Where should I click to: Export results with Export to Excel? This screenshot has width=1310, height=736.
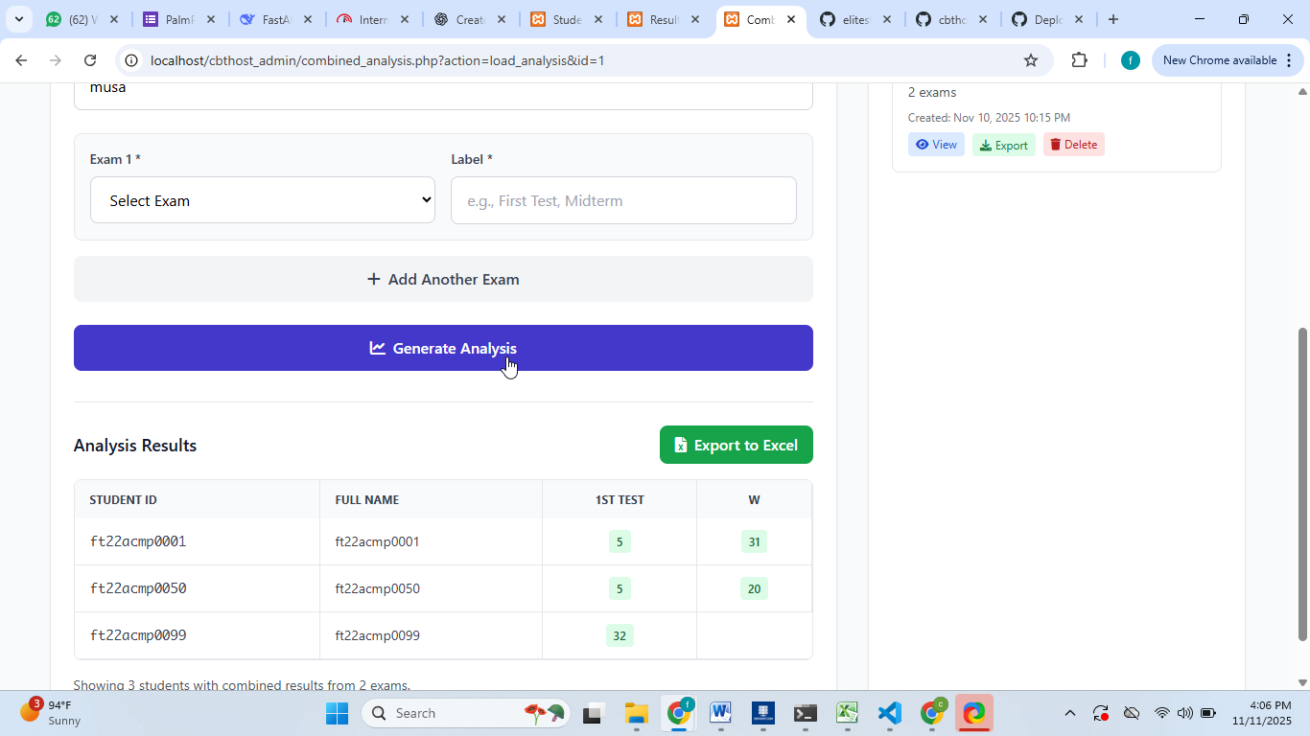tap(737, 445)
